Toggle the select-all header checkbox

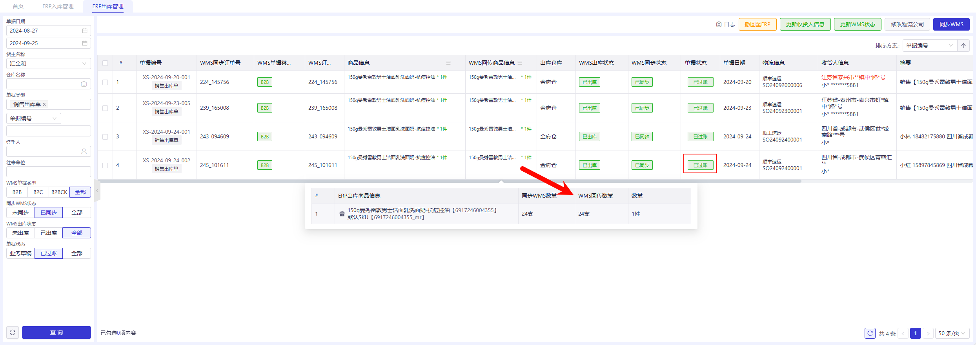(x=105, y=63)
